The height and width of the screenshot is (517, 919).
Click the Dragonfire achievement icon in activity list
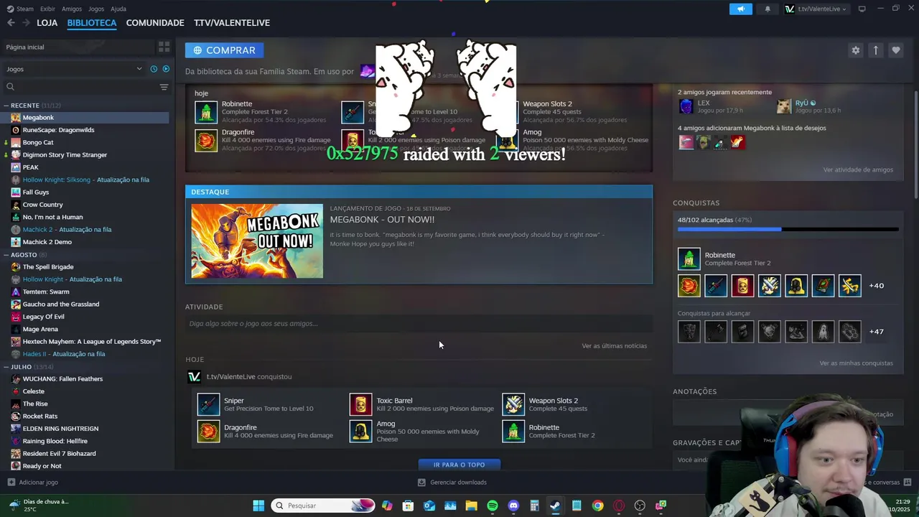pyautogui.click(x=208, y=431)
